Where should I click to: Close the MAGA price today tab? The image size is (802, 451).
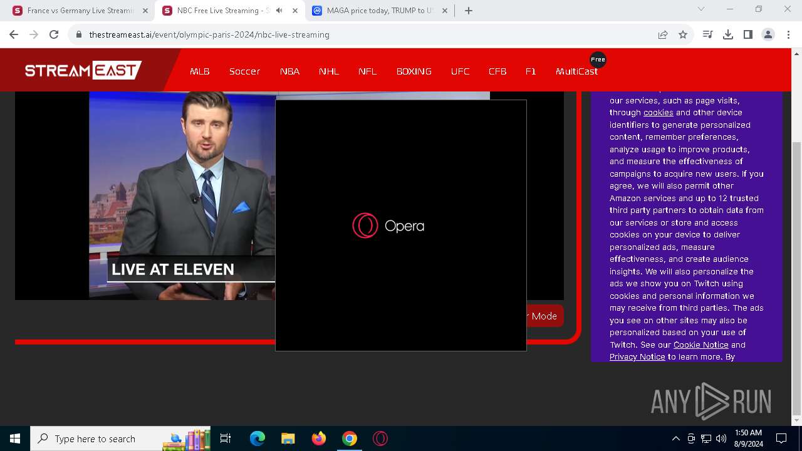(x=445, y=11)
